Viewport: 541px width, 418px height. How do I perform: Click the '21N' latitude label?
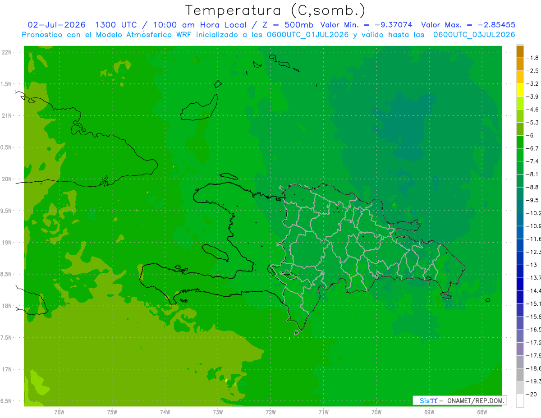coord(7,116)
